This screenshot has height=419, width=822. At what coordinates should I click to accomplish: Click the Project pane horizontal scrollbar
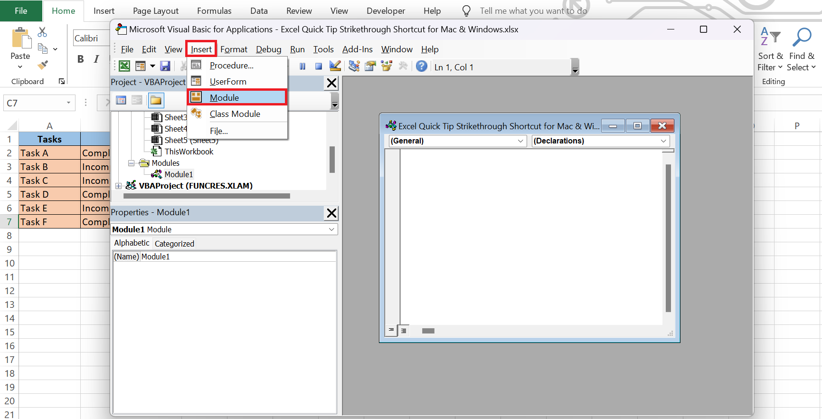coord(207,196)
